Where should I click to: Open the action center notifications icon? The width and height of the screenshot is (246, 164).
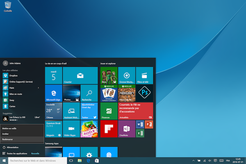(x=215, y=160)
